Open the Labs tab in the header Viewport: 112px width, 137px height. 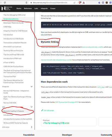[x=36, y=8]
